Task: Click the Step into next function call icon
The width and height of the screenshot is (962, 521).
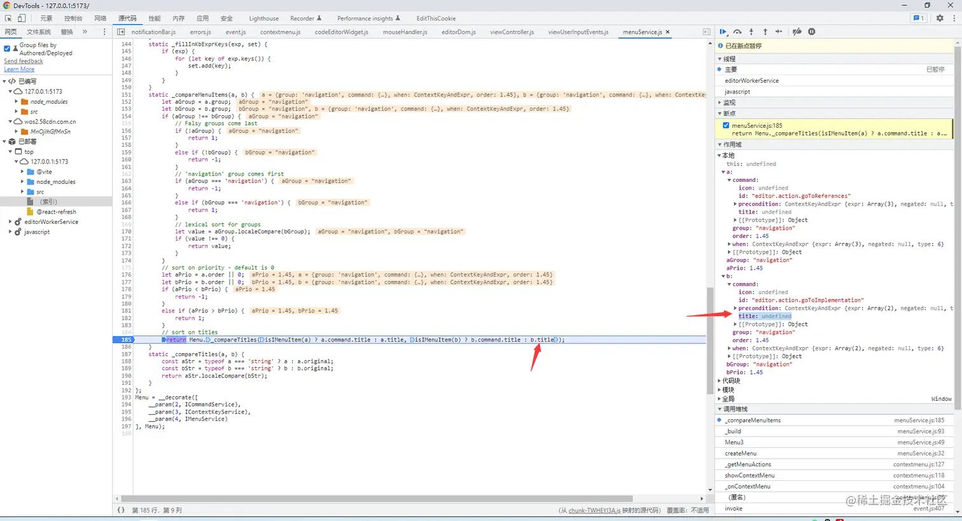Action: 752,32
